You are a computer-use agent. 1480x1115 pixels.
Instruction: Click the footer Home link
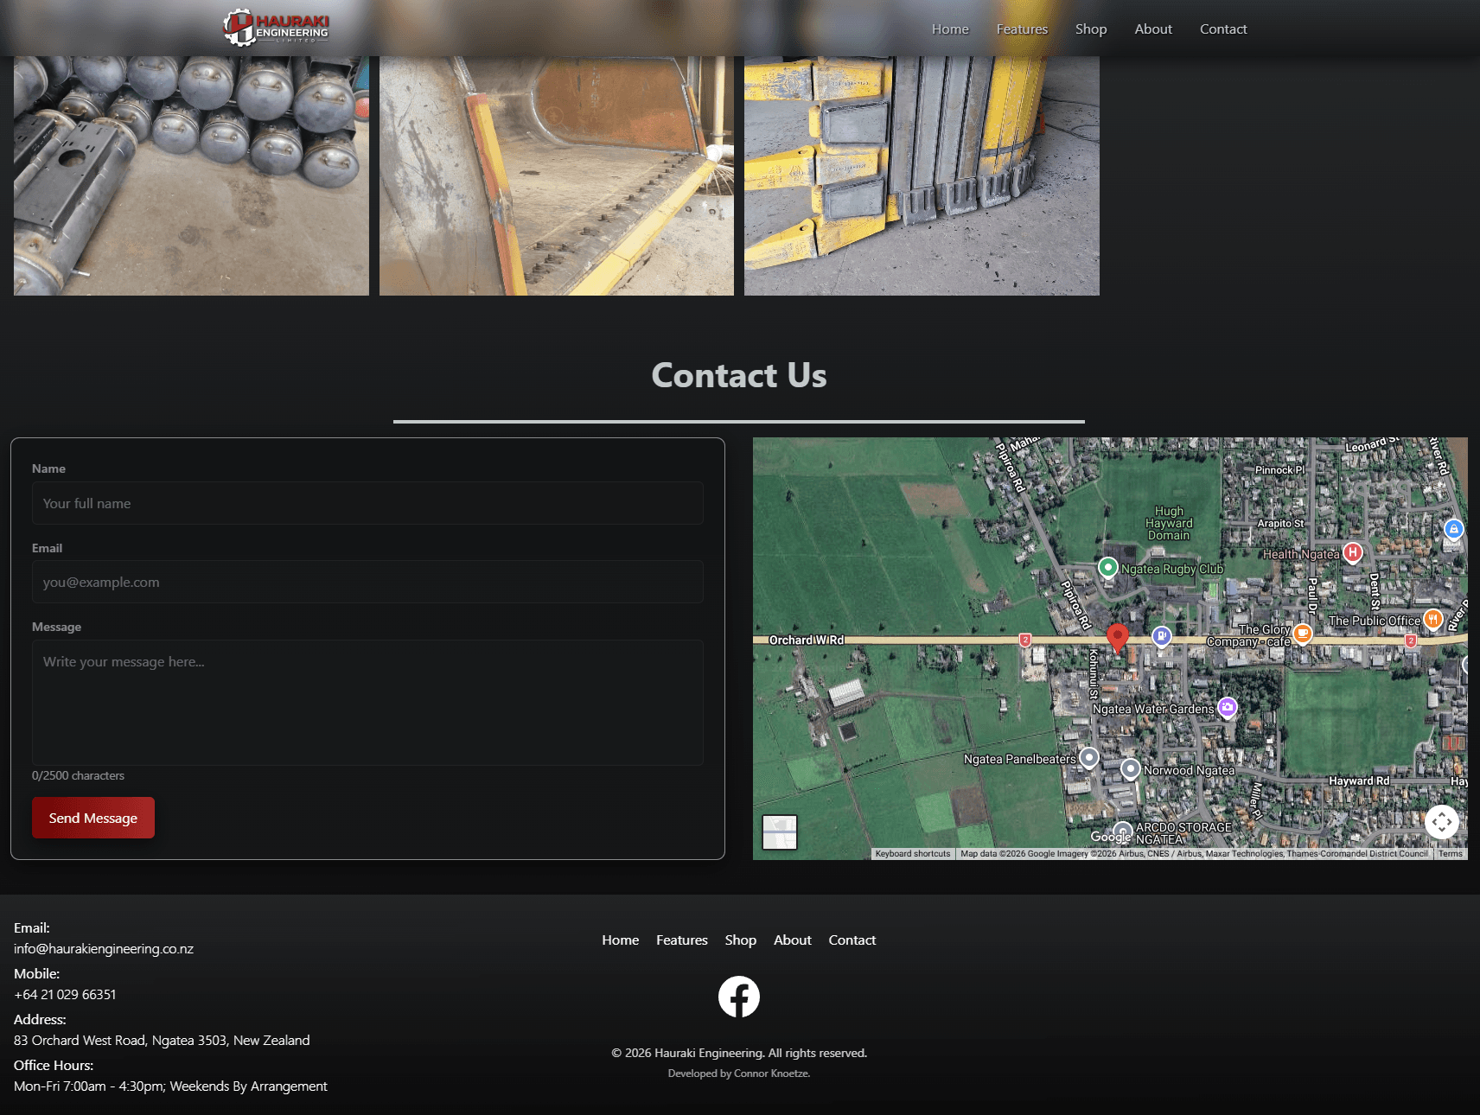(x=621, y=940)
